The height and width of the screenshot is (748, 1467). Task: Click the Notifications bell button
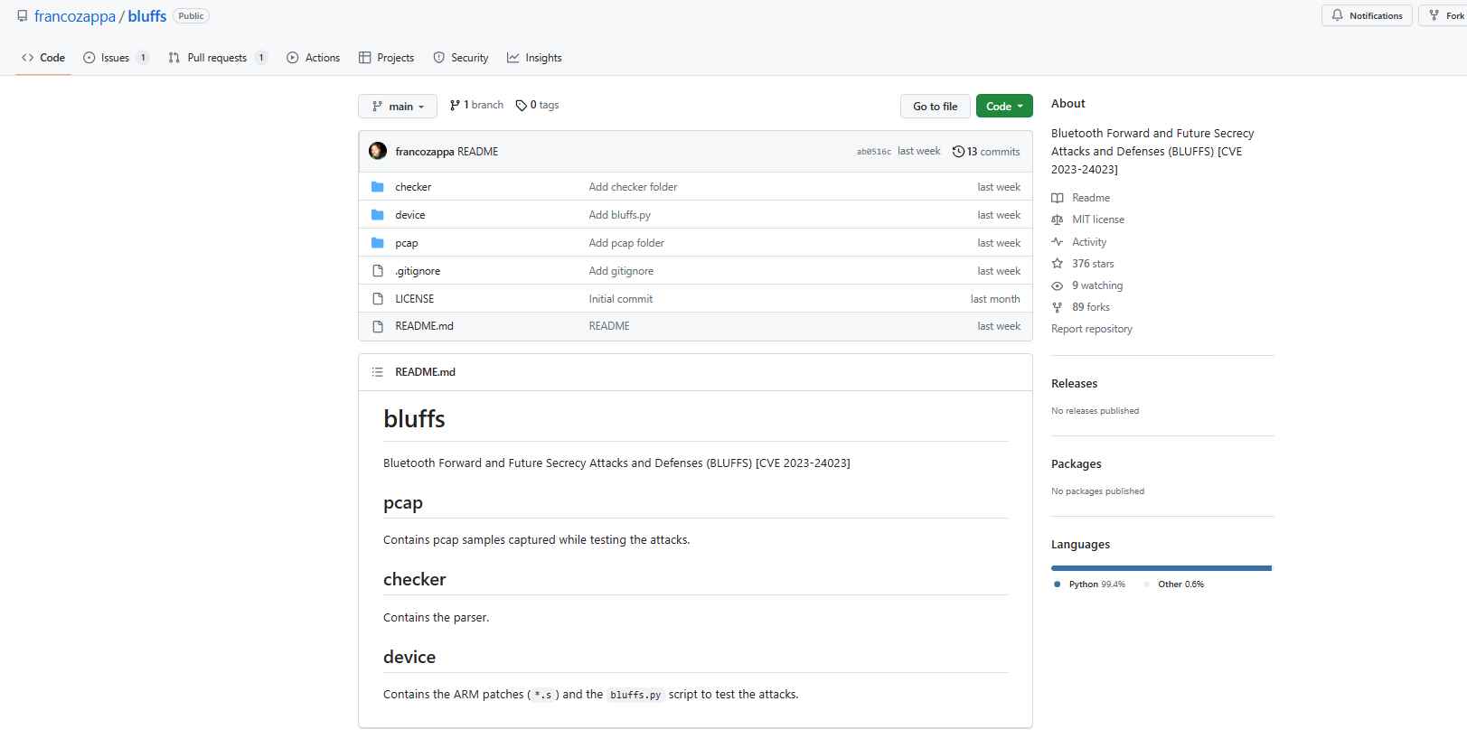pyautogui.click(x=1367, y=15)
